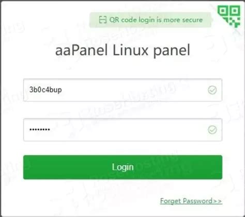The image size is (245, 217).
Task: Click username field validation checkmark icon
Action: pos(212,90)
